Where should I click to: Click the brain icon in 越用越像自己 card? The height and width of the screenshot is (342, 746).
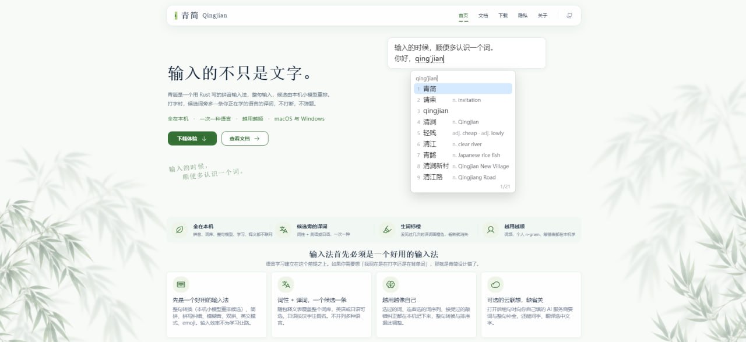390,284
